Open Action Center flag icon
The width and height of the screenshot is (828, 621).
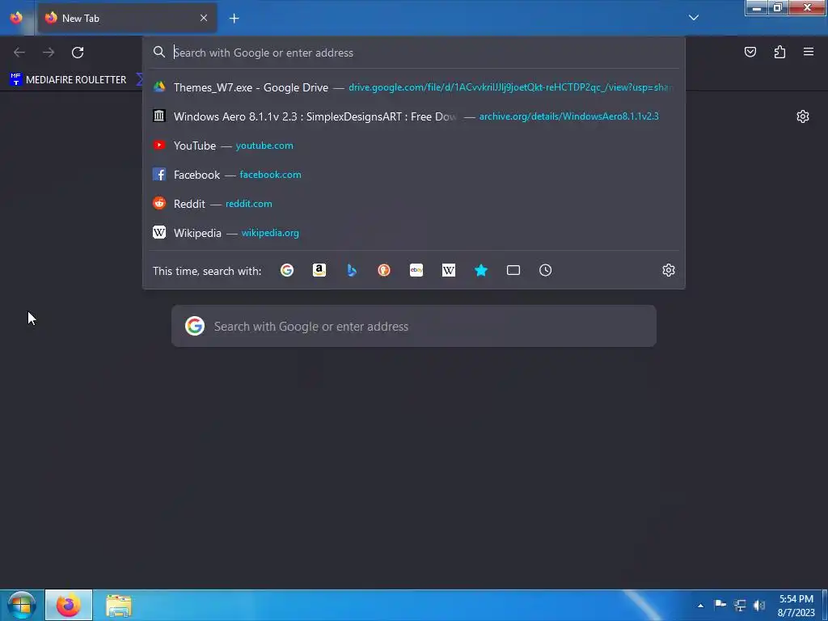click(x=720, y=605)
